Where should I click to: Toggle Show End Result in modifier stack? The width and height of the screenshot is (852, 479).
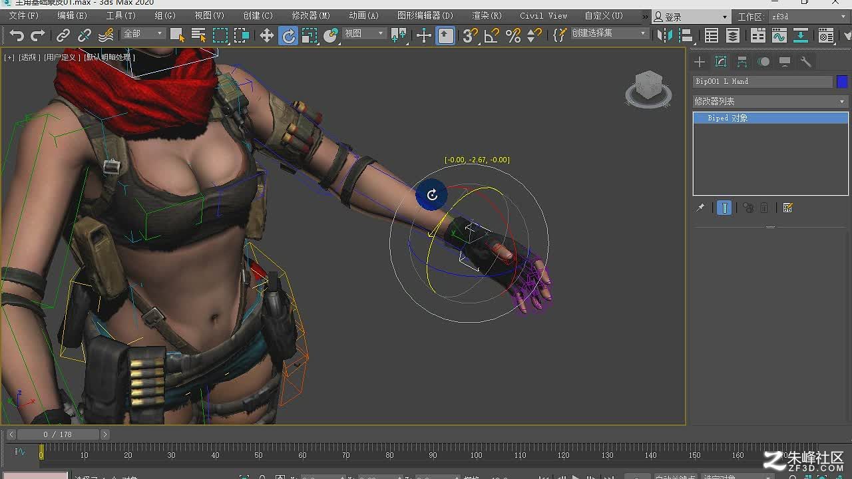pyautogui.click(x=724, y=208)
